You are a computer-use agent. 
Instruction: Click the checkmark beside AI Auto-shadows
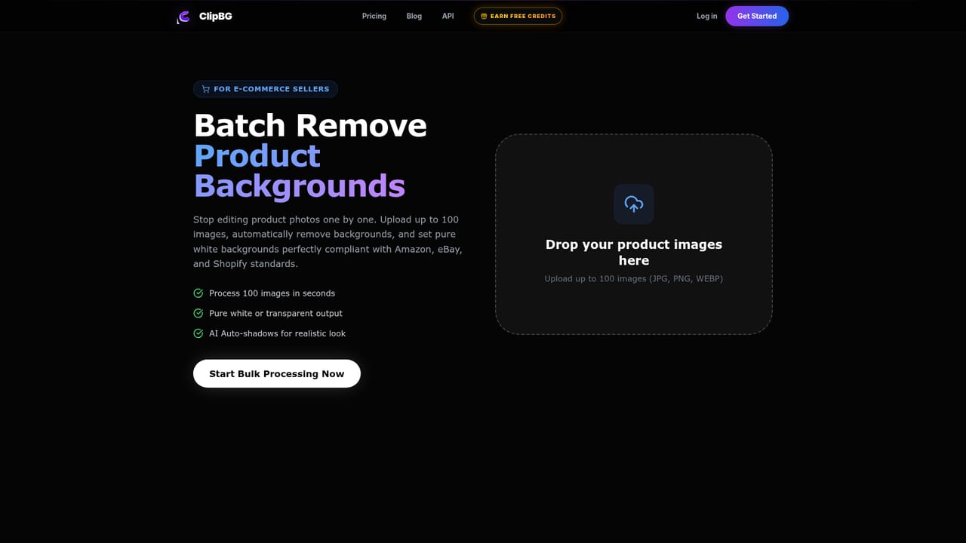coord(198,333)
